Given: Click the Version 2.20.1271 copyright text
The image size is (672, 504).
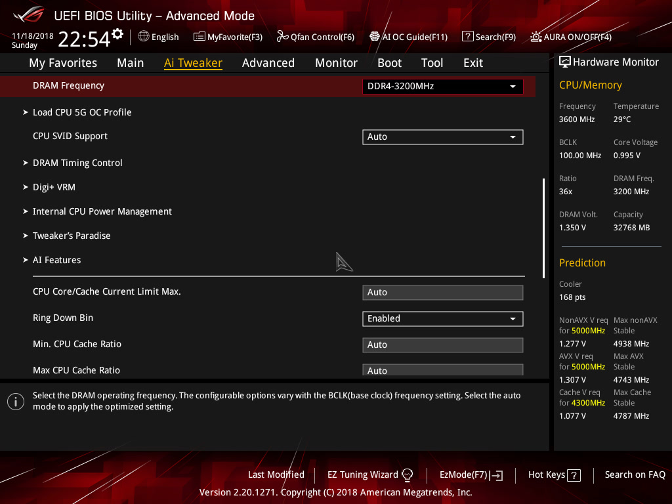Looking at the screenshot, I should [x=335, y=492].
